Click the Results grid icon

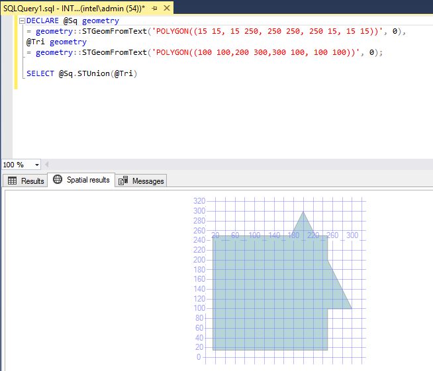[12, 181]
